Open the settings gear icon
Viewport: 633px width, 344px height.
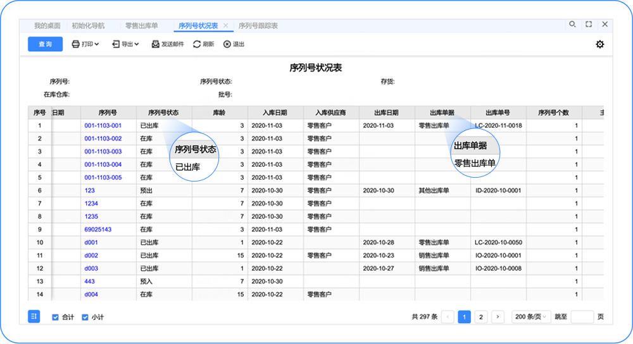(x=599, y=44)
